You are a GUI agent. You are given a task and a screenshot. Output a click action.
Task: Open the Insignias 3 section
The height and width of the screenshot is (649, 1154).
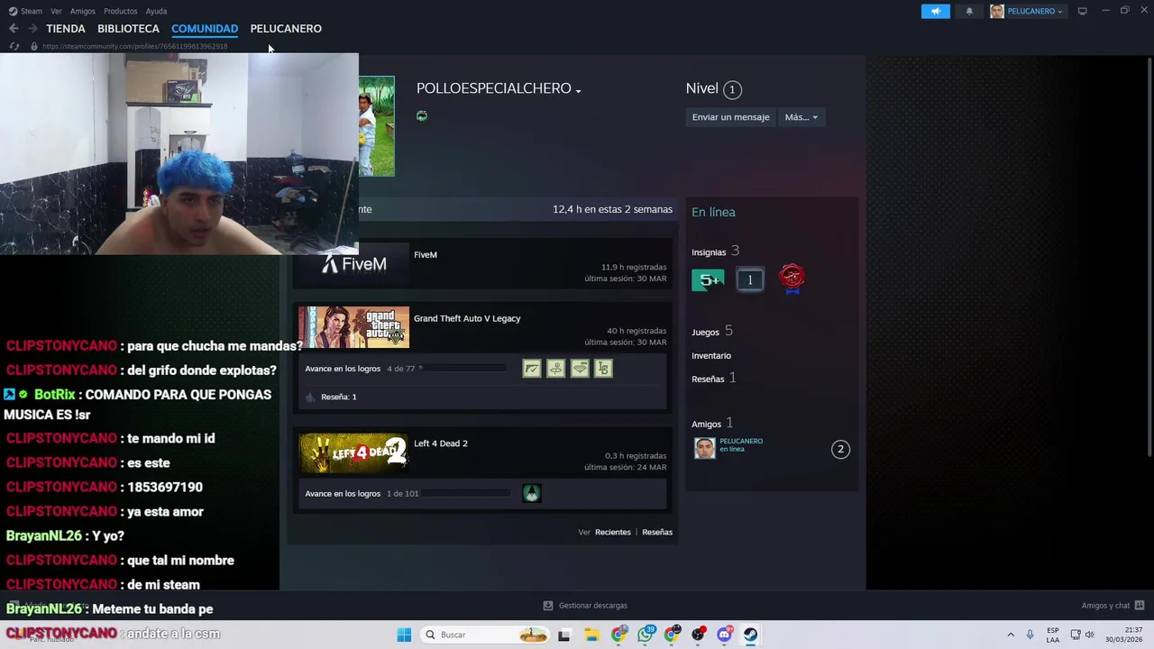pyautogui.click(x=716, y=251)
